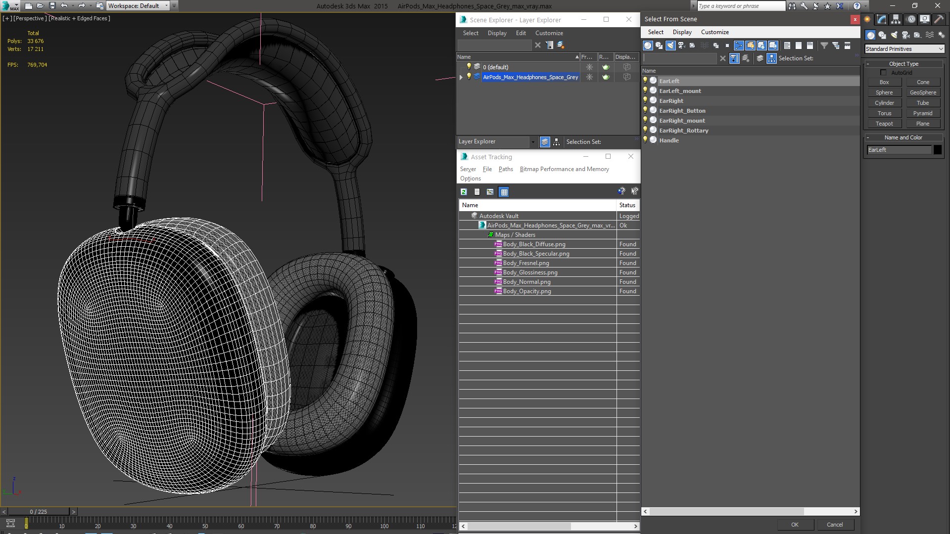Open Edit menu in Scene Explorer
The width and height of the screenshot is (950, 534).
tap(521, 33)
